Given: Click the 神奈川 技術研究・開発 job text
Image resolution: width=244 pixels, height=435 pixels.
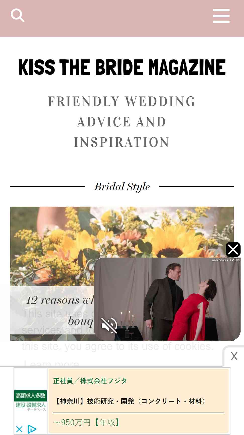Looking at the screenshot, I should coord(130,401).
